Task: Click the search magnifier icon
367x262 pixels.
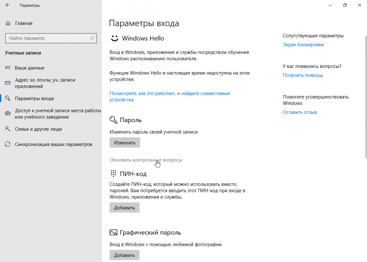Action: tap(93, 38)
